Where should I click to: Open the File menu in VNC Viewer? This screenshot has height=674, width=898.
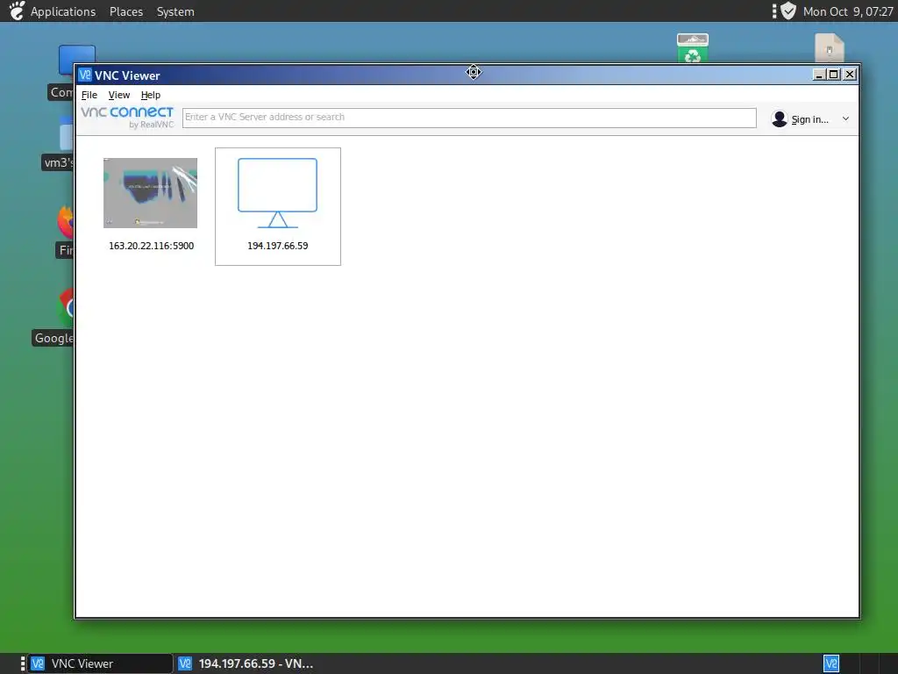point(89,95)
